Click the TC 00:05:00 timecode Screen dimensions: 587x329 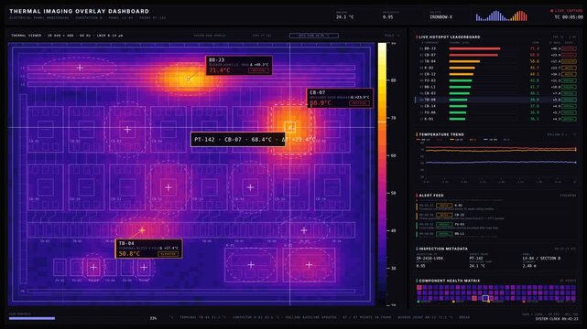569,17
